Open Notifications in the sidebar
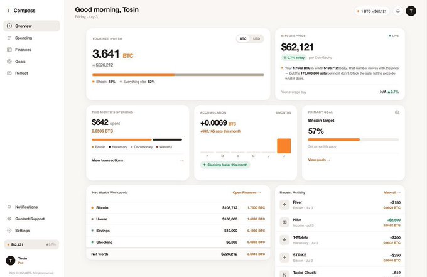Screen dimensions: 427x277 31,207
